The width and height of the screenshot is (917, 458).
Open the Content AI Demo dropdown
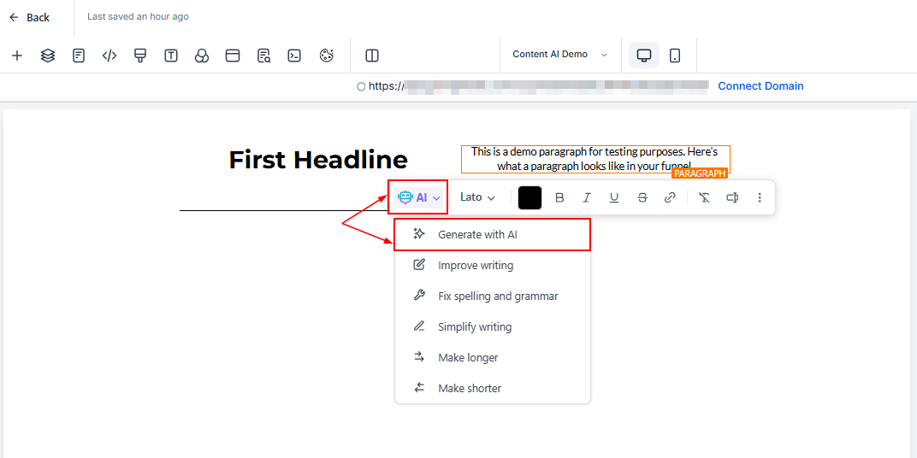(x=559, y=55)
